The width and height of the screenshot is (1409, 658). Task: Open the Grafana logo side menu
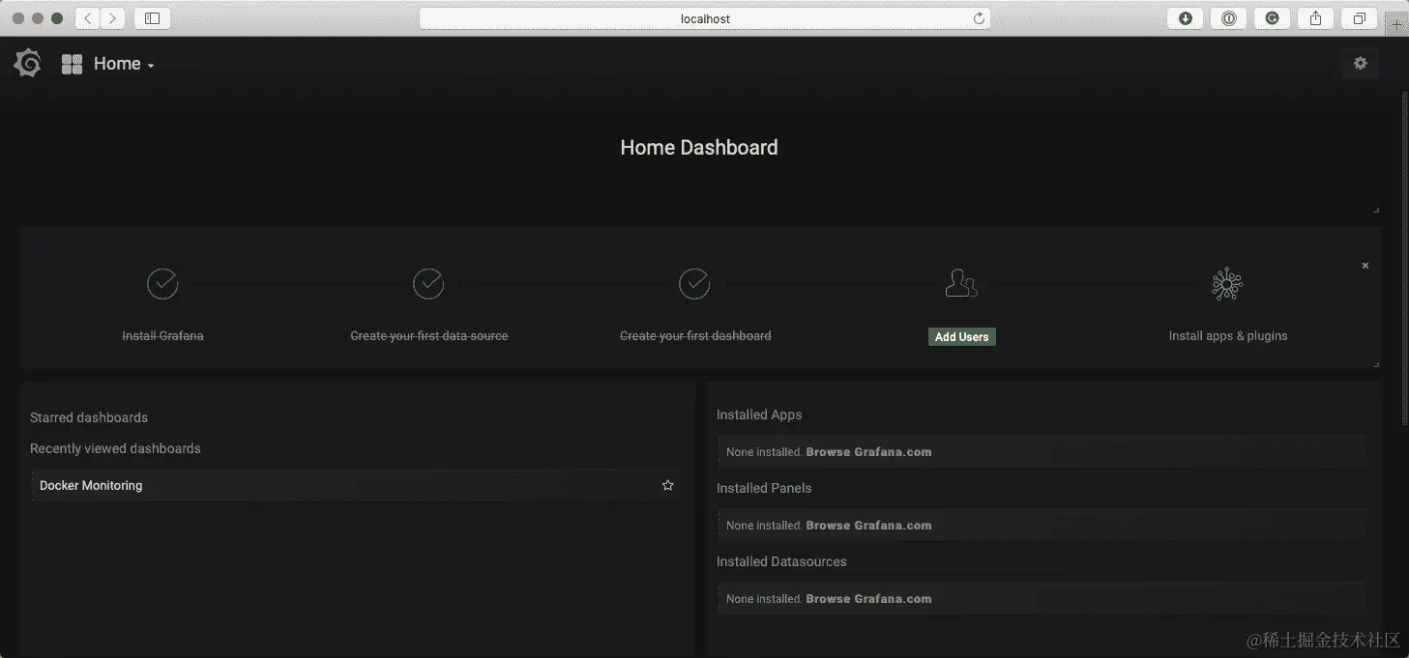[x=28, y=64]
